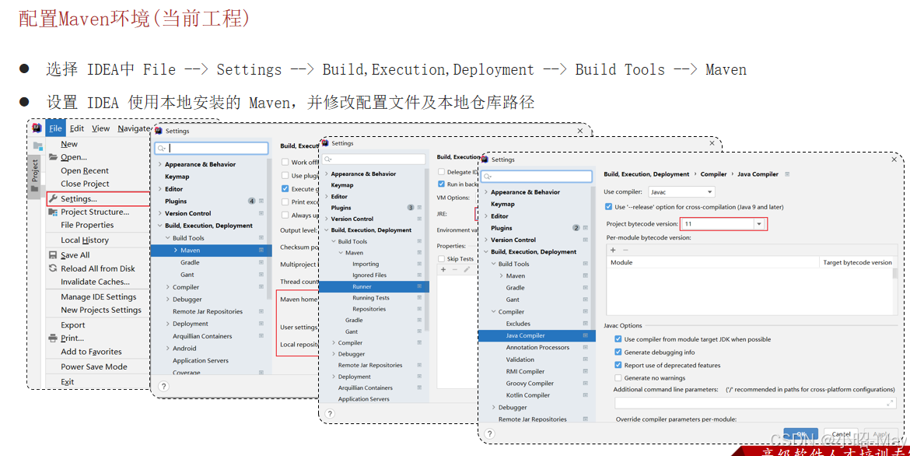Expand Compiler node in Maven settings window

pyautogui.click(x=168, y=287)
